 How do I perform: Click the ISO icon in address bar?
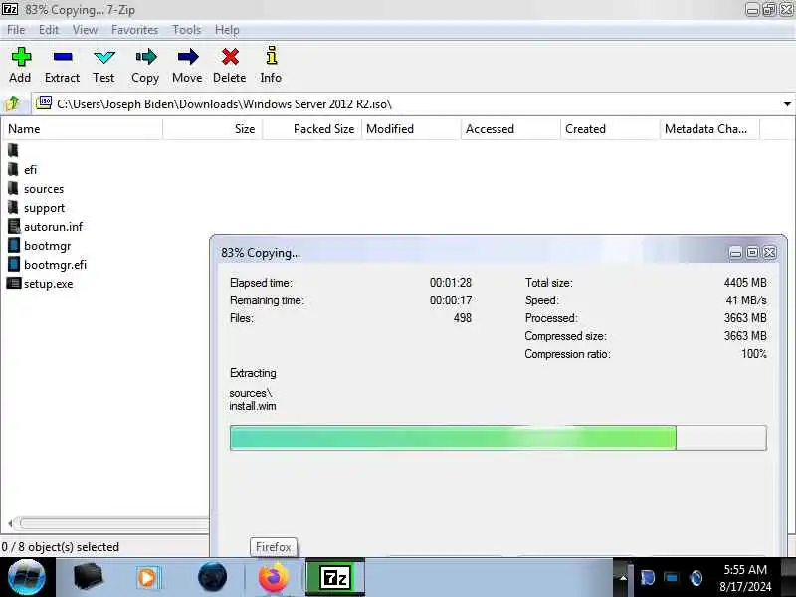(x=44, y=103)
